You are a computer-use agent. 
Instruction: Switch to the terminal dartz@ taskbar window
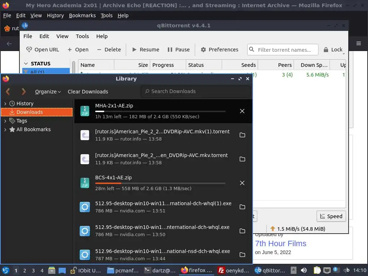160,270
